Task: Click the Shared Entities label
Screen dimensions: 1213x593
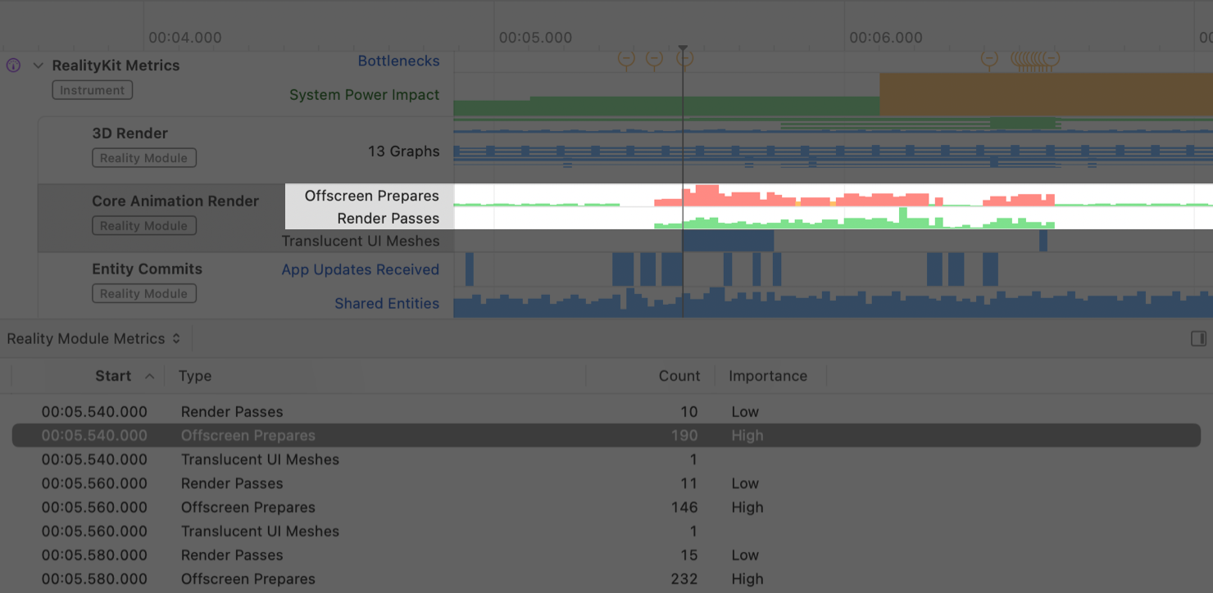Action: point(387,303)
